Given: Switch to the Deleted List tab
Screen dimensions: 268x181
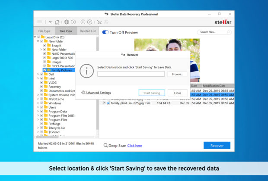Looking at the screenshot, I should point(88,31).
